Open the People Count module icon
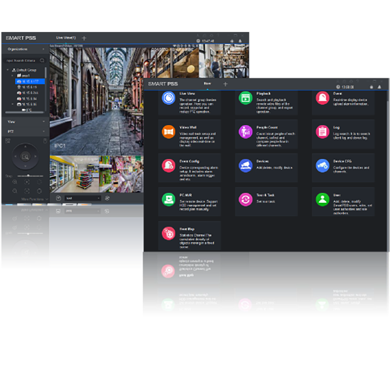 click(245, 131)
